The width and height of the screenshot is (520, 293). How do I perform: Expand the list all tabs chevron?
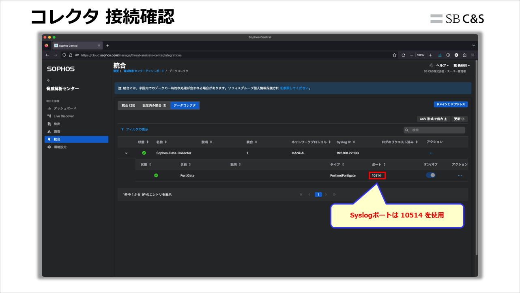tap(473, 45)
